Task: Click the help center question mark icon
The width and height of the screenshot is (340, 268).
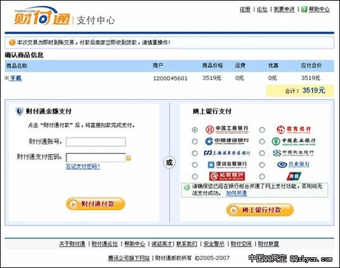Action: tap(304, 10)
